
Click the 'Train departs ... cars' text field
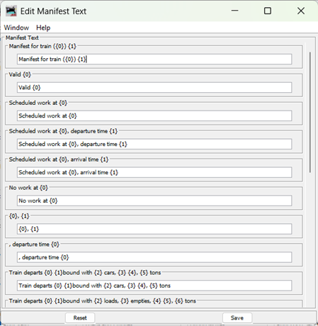(154, 286)
